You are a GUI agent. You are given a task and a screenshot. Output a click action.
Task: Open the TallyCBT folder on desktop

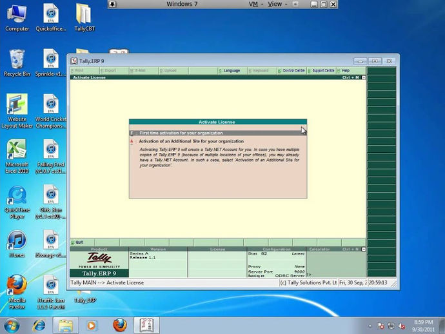[84, 17]
